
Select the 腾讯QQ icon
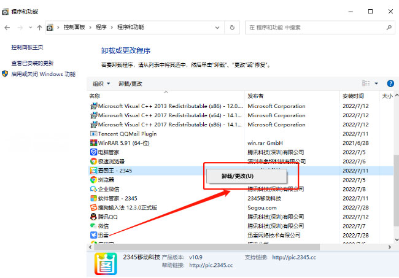click(94, 217)
